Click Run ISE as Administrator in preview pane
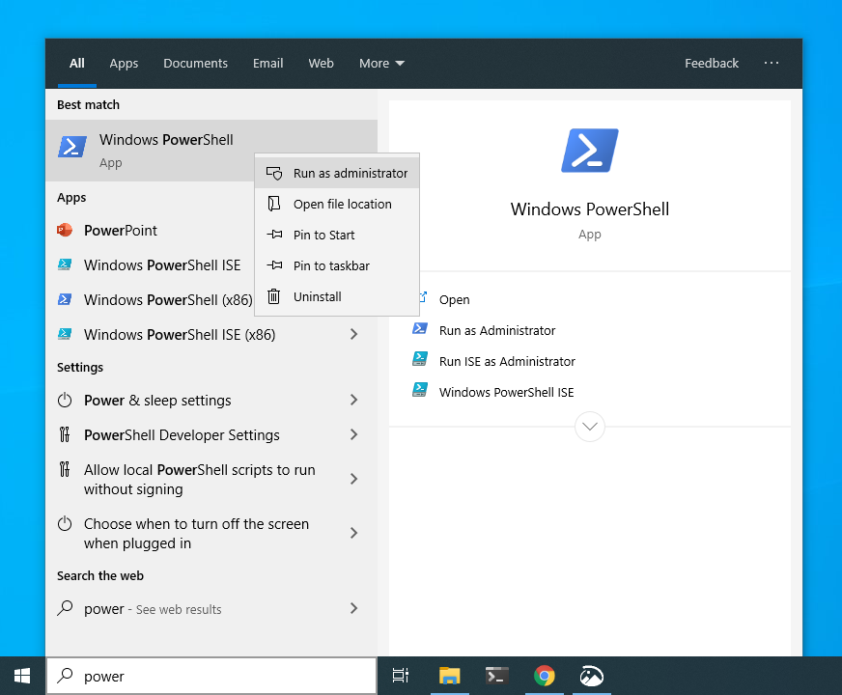 coord(506,362)
